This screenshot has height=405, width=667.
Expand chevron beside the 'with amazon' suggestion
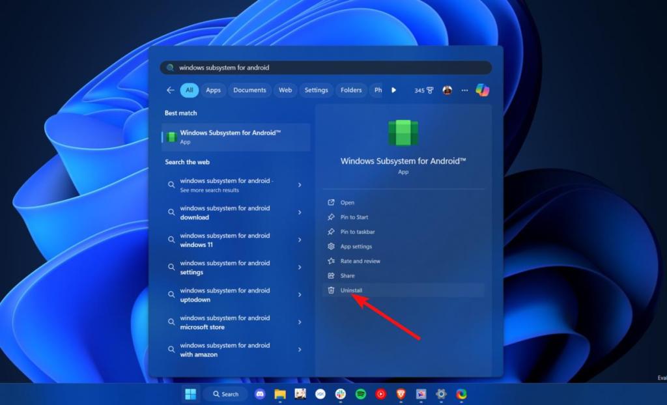[300, 350]
